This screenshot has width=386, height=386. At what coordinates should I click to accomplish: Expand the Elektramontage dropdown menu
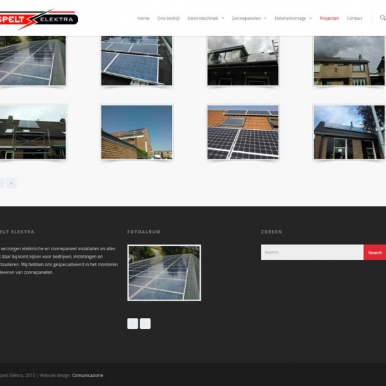tap(293, 18)
